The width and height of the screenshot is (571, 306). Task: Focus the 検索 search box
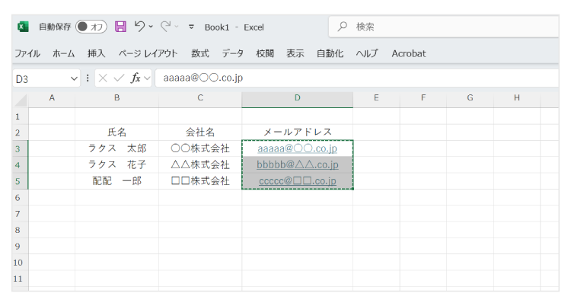pos(444,26)
